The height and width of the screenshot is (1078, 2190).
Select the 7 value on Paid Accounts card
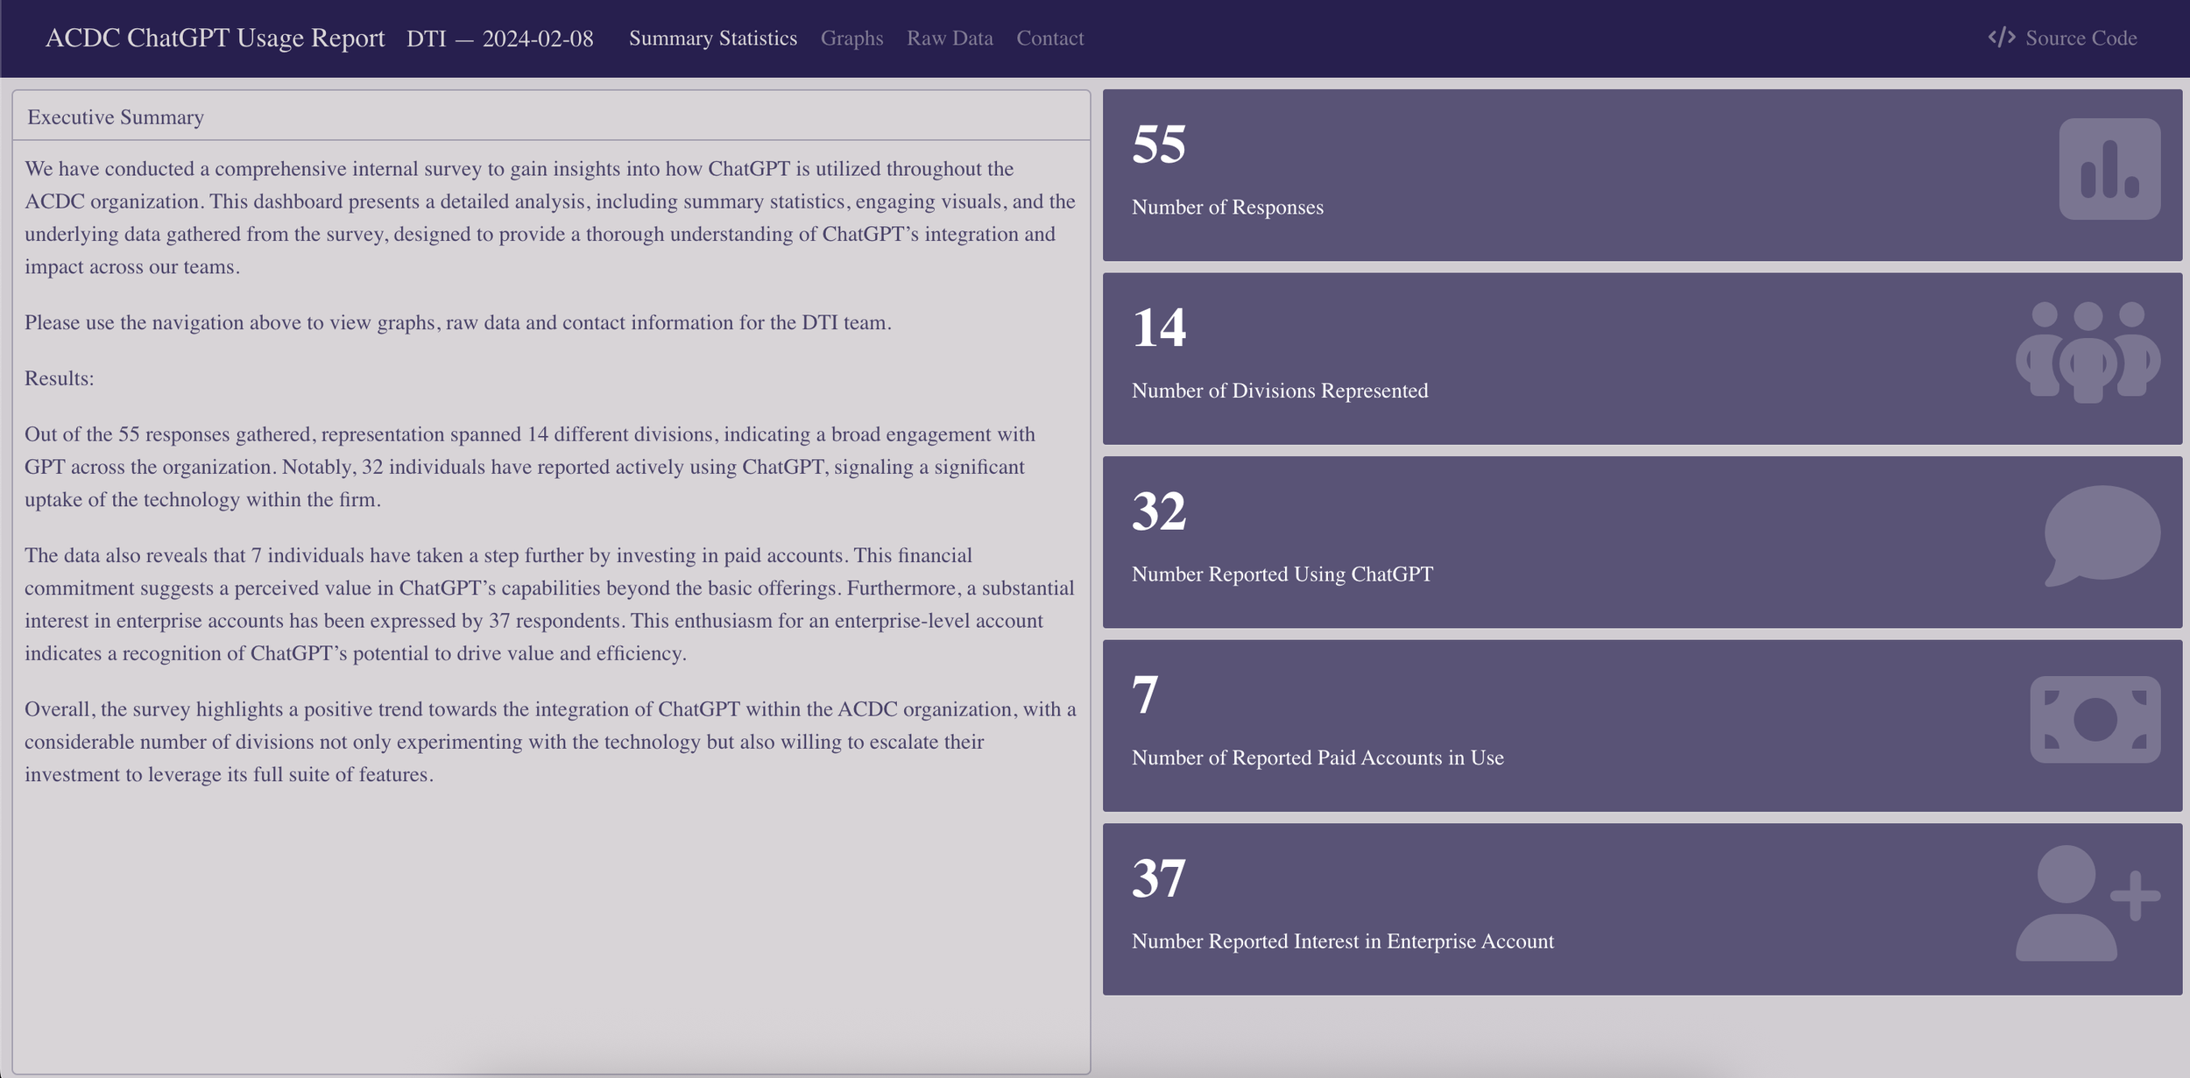1145,694
